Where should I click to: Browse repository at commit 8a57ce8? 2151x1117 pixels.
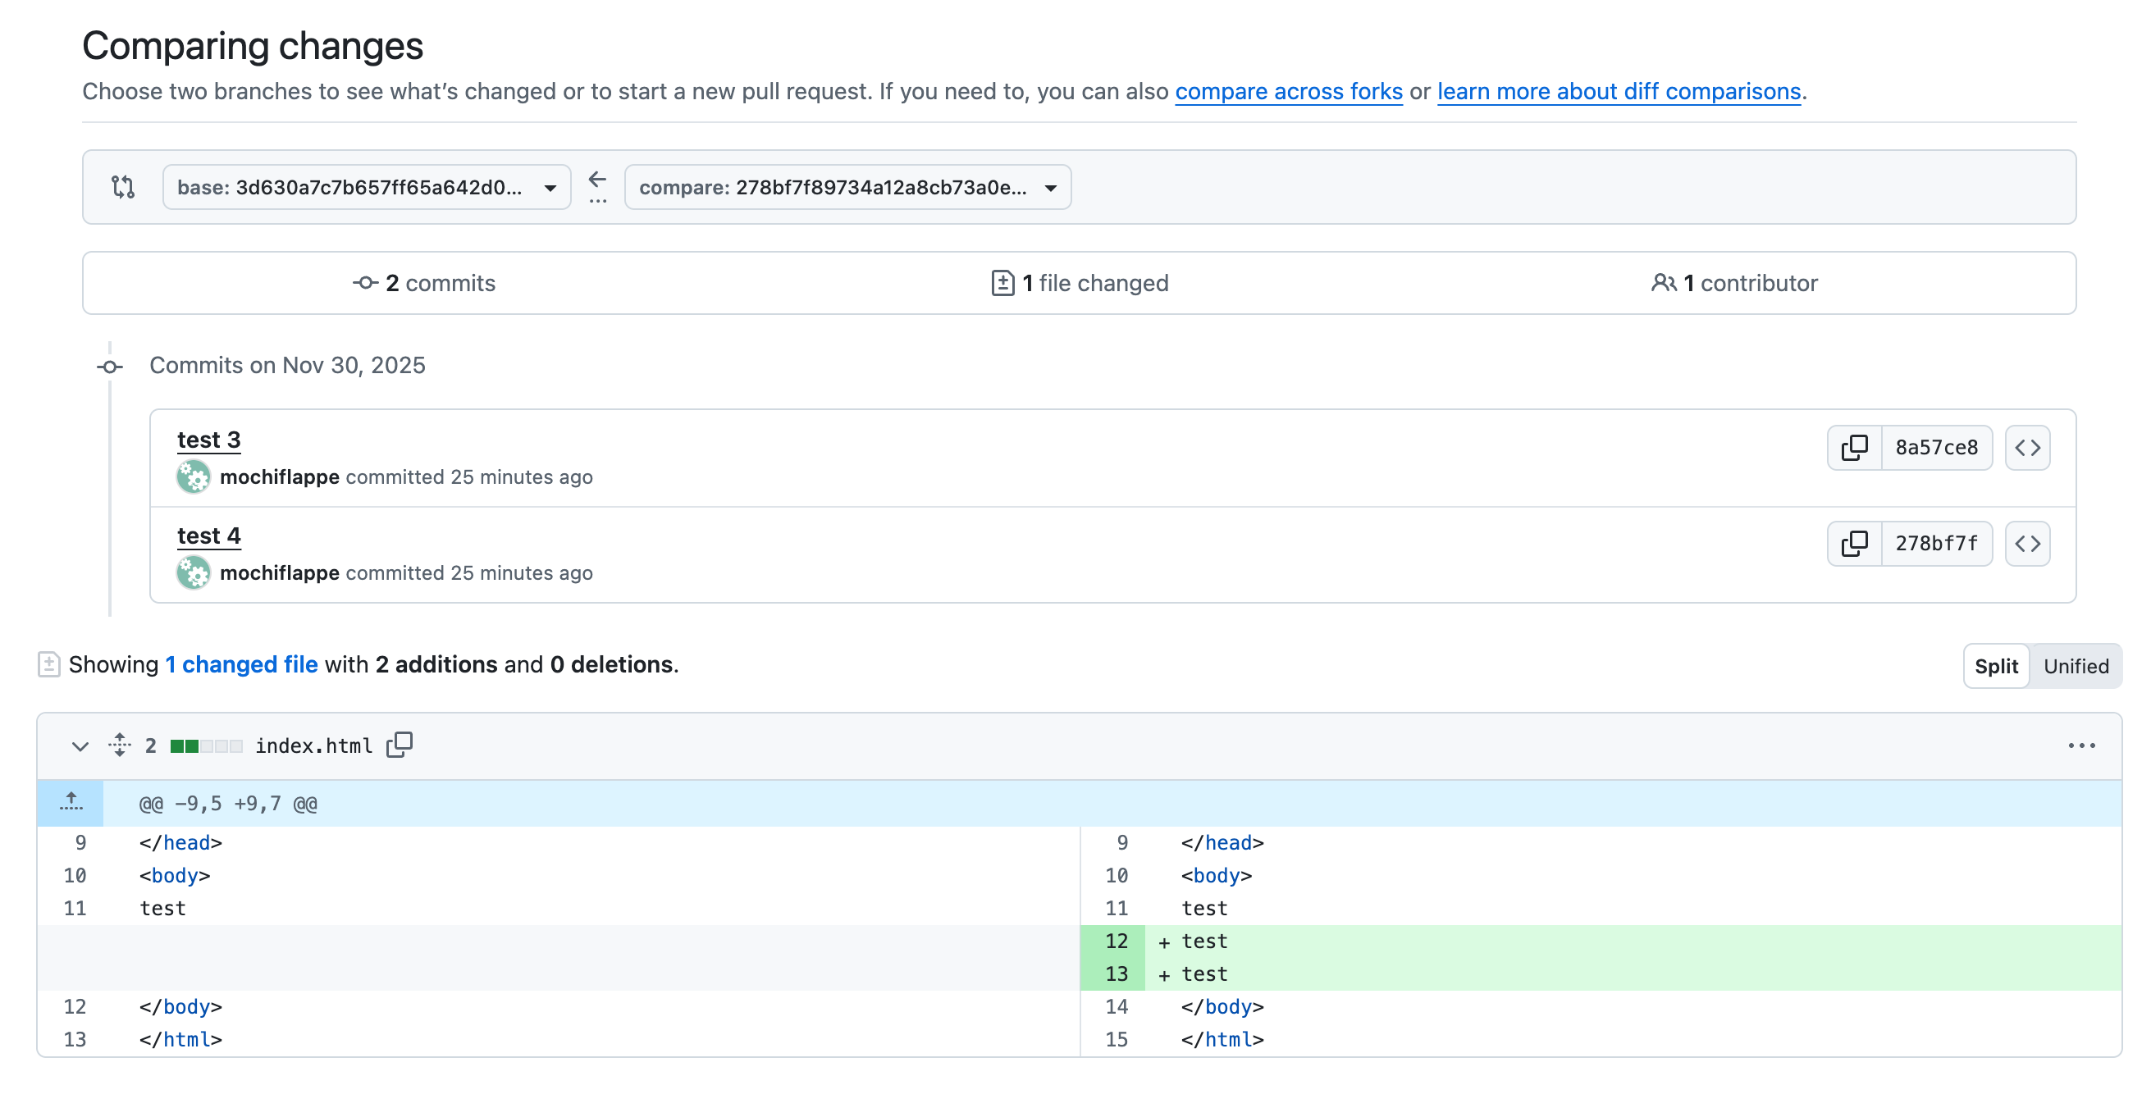[2027, 448]
